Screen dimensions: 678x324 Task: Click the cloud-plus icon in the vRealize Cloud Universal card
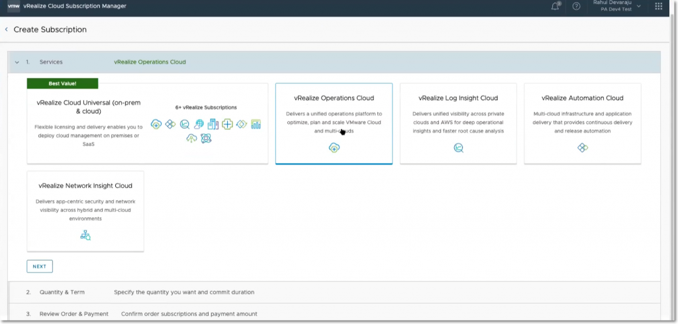156,125
